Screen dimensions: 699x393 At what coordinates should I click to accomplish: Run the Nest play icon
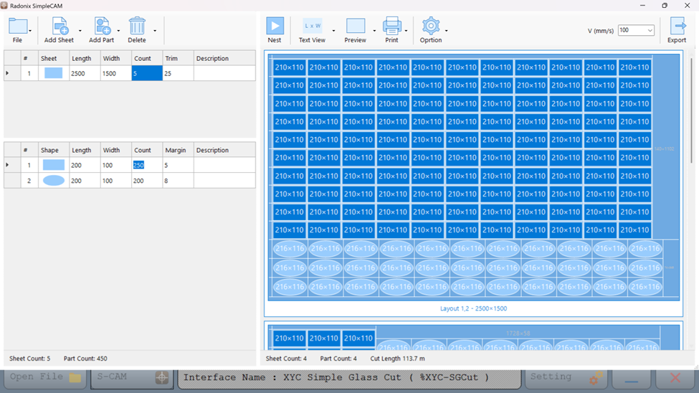coord(275,26)
